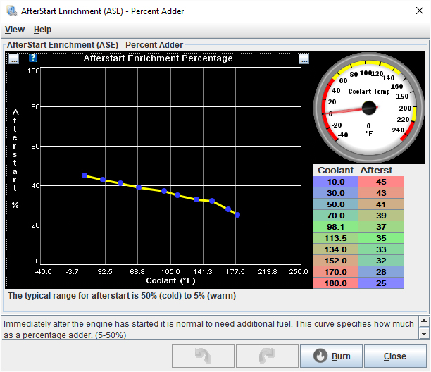Open the graph options button at top-right
The height and width of the screenshot is (372, 431).
(x=304, y=58)
